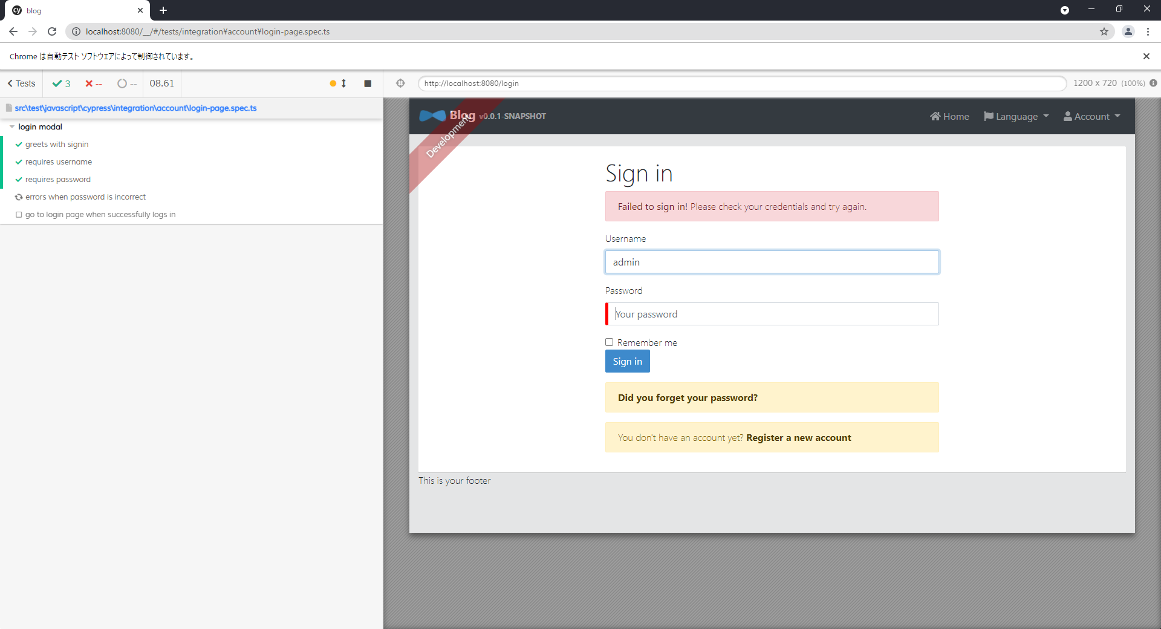Click the browser back arrow
This screenshot has width=1161, height=629.
(x=13, y=31)
